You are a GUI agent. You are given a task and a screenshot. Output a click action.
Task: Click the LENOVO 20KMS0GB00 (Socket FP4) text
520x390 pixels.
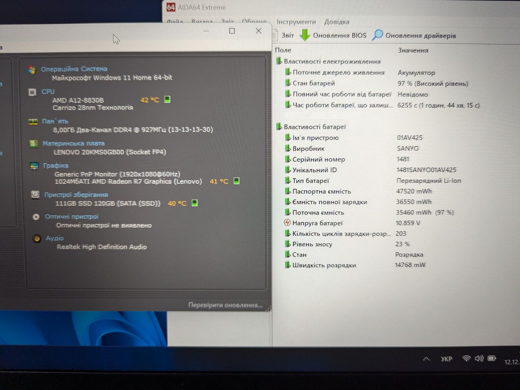coord(110,152)
